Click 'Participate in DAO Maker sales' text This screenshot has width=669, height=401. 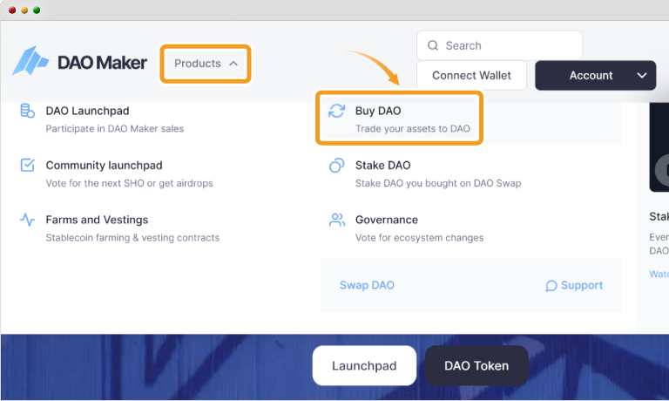(115, 128)
